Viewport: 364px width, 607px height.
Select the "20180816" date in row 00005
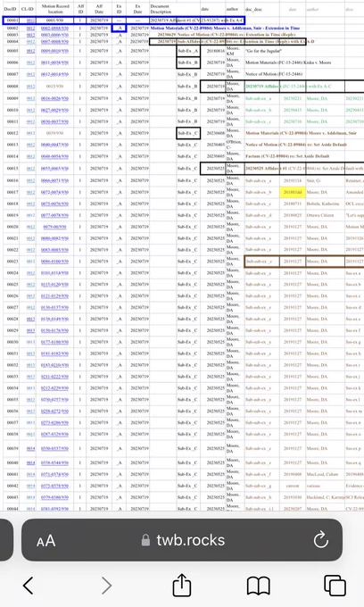coord(215,51)
